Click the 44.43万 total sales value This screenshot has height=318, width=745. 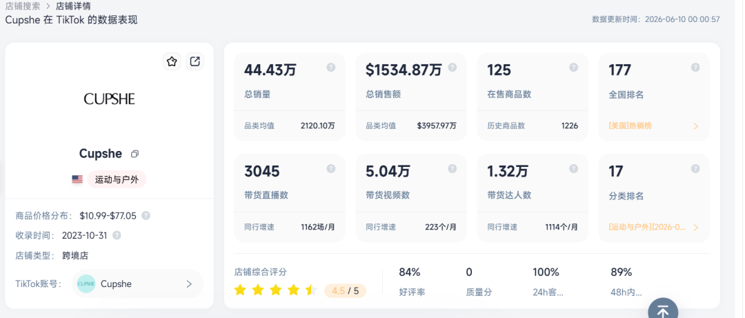[270, 70]
